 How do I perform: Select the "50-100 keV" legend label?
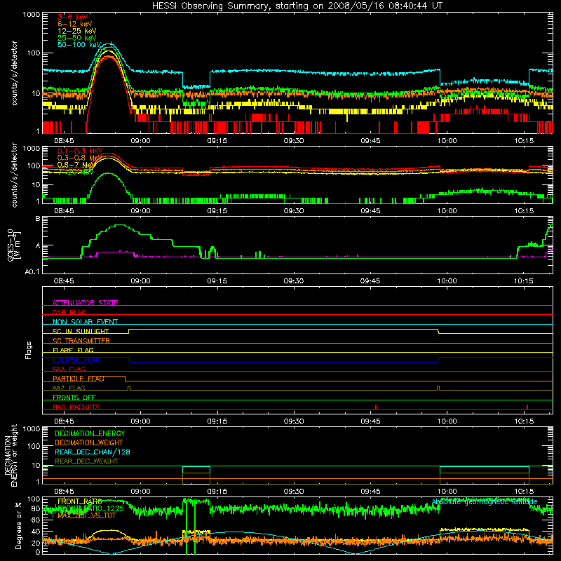[79, 45]
